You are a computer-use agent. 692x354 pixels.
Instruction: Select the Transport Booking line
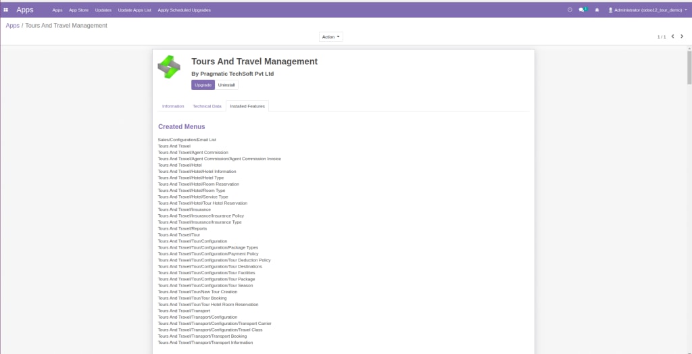(x=202, y=336)
